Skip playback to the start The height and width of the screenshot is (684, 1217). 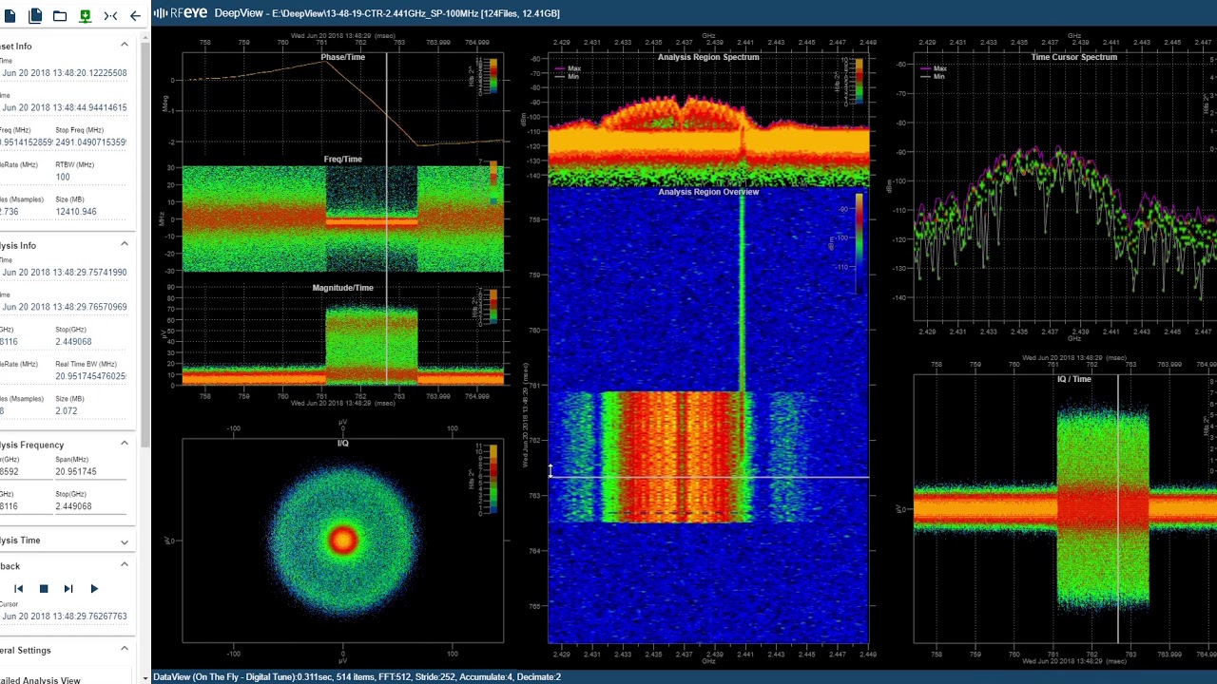pyautogui.click(x=18, y=589)
